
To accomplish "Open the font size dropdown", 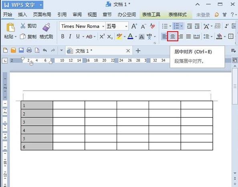I will 126,26.
